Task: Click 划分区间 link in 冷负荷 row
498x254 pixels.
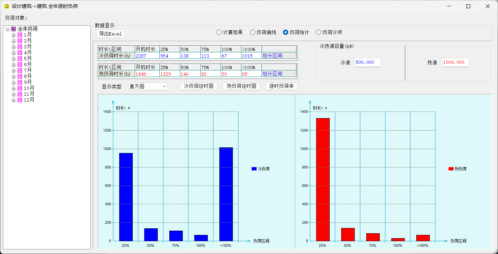Action: (272, 56)
